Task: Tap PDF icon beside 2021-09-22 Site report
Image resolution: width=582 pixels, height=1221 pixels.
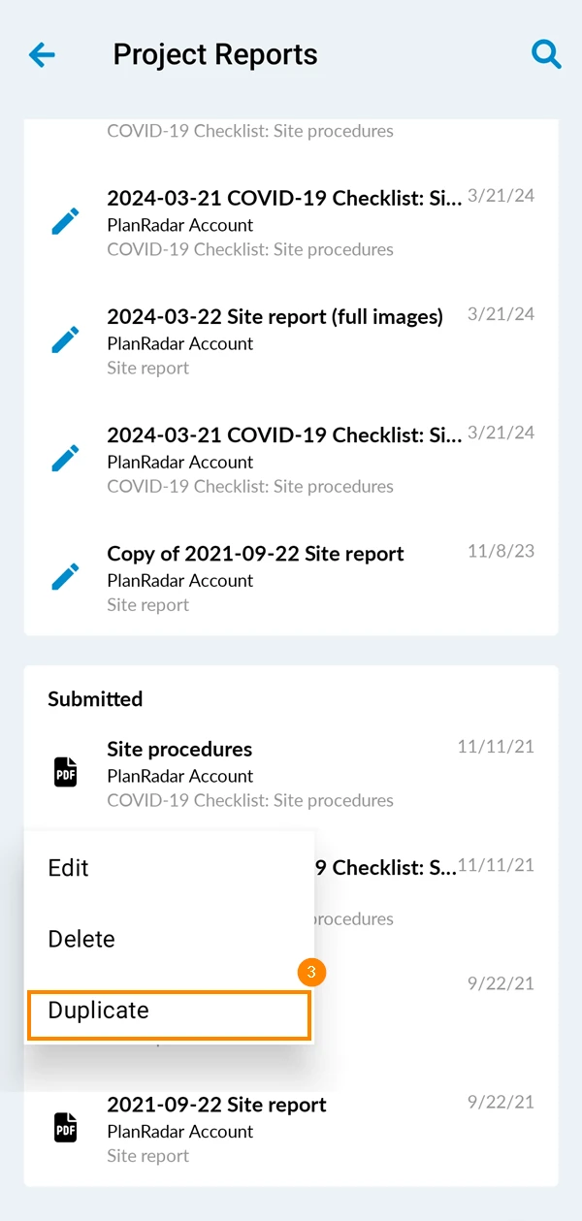Action: (65, 1128)
